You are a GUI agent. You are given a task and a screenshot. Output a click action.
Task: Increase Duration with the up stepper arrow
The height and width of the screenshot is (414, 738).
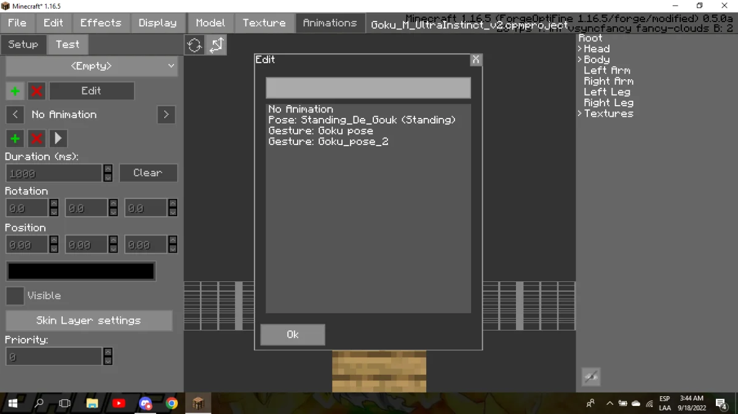[108, 168]
